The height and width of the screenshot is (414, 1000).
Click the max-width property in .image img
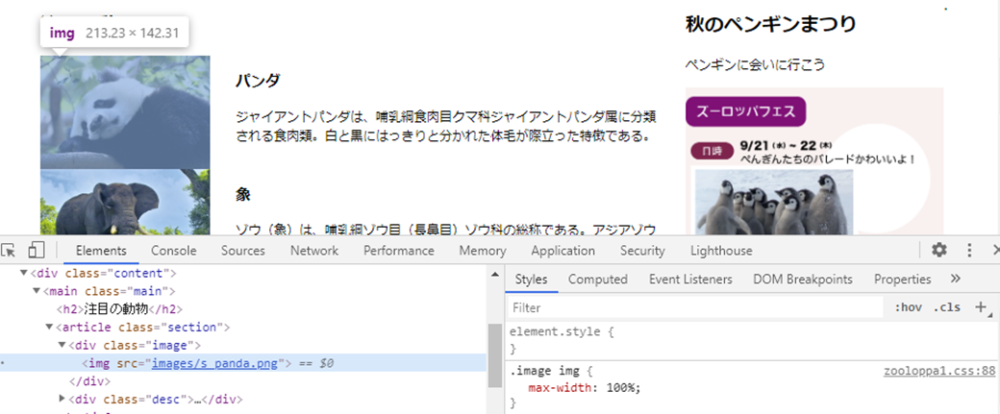pos(560,388)
